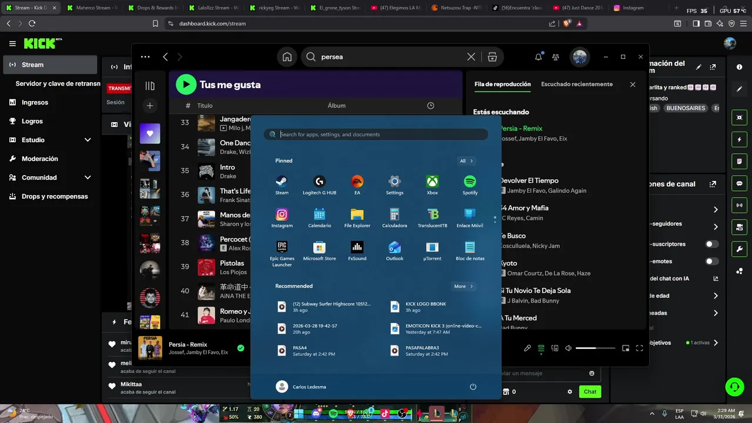Open Ingresos in Kick sidebar
The width and height of the screenshot is (752, 423).
(x=50, y=102)
